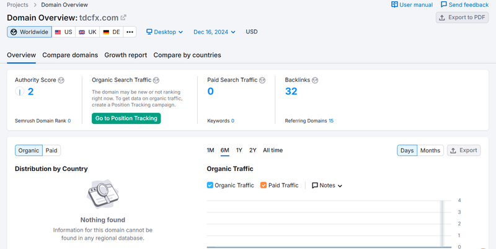
Task: Select the US database button
Action: click(x=64, y=32)
